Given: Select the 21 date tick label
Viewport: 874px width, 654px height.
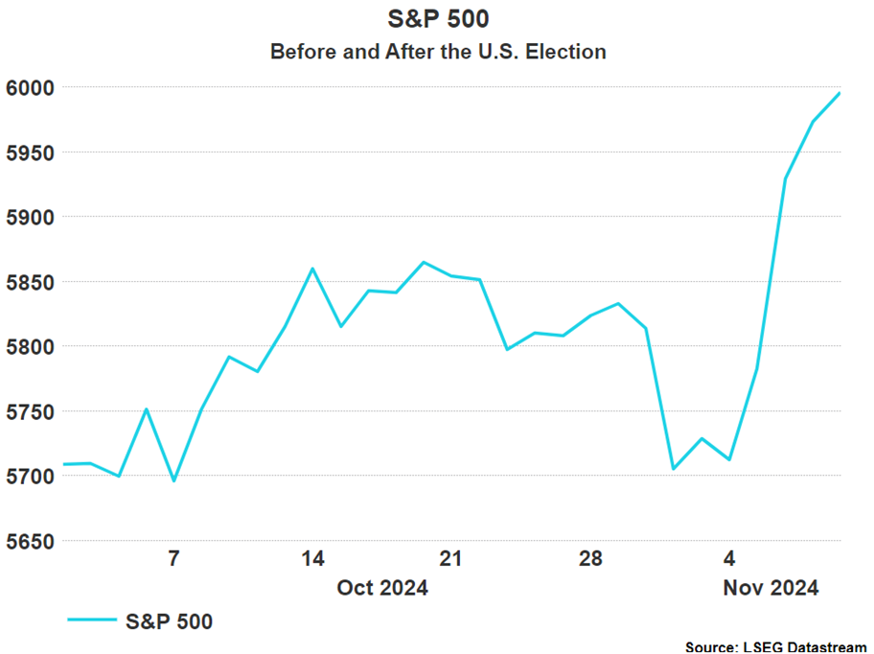Looking at the screenshot, I should pos(451,559).
